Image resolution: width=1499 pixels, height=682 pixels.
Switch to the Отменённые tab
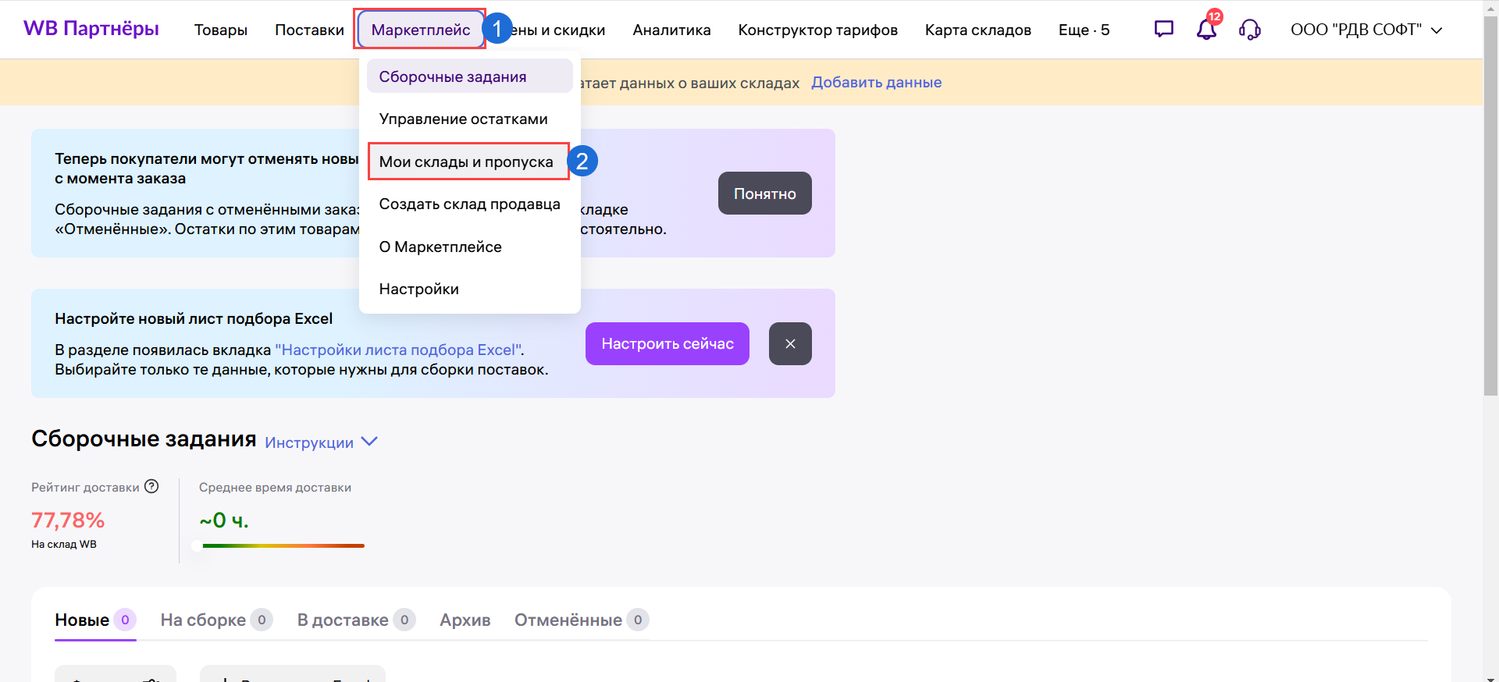[x=582, y=620]
